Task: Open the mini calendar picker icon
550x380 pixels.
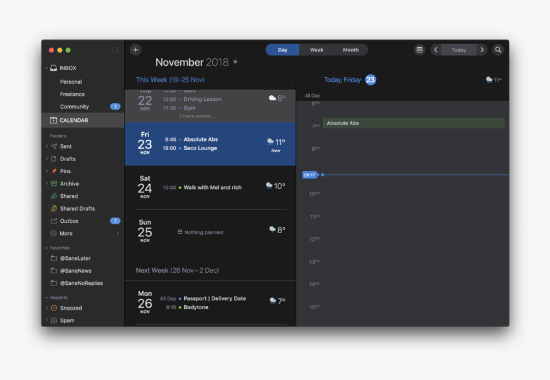Action: [x=419, y=49]
